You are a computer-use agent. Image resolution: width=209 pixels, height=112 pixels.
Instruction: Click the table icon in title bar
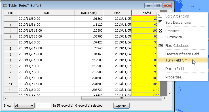[x=5, y=5]
